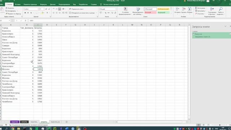Toggle Bold (Ж) formatting

click(x=25, y=13)
